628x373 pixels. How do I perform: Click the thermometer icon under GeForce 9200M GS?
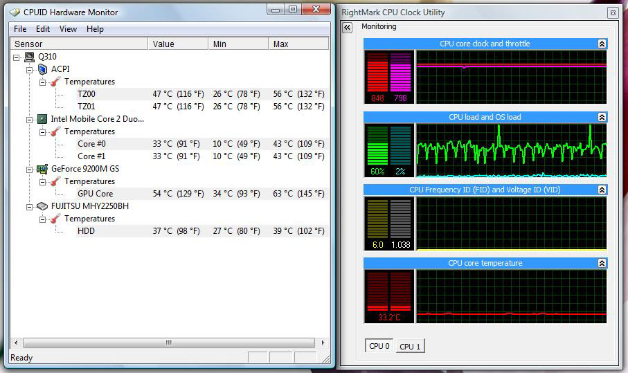point(55,181)
